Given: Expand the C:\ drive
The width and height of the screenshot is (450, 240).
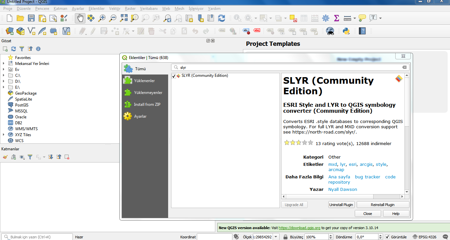Looking at the screenshot, I should (x=4, y=75).
